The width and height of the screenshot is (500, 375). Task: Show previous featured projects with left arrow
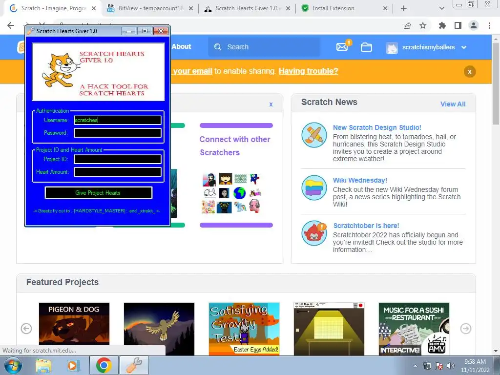click(x=26, y=329)
